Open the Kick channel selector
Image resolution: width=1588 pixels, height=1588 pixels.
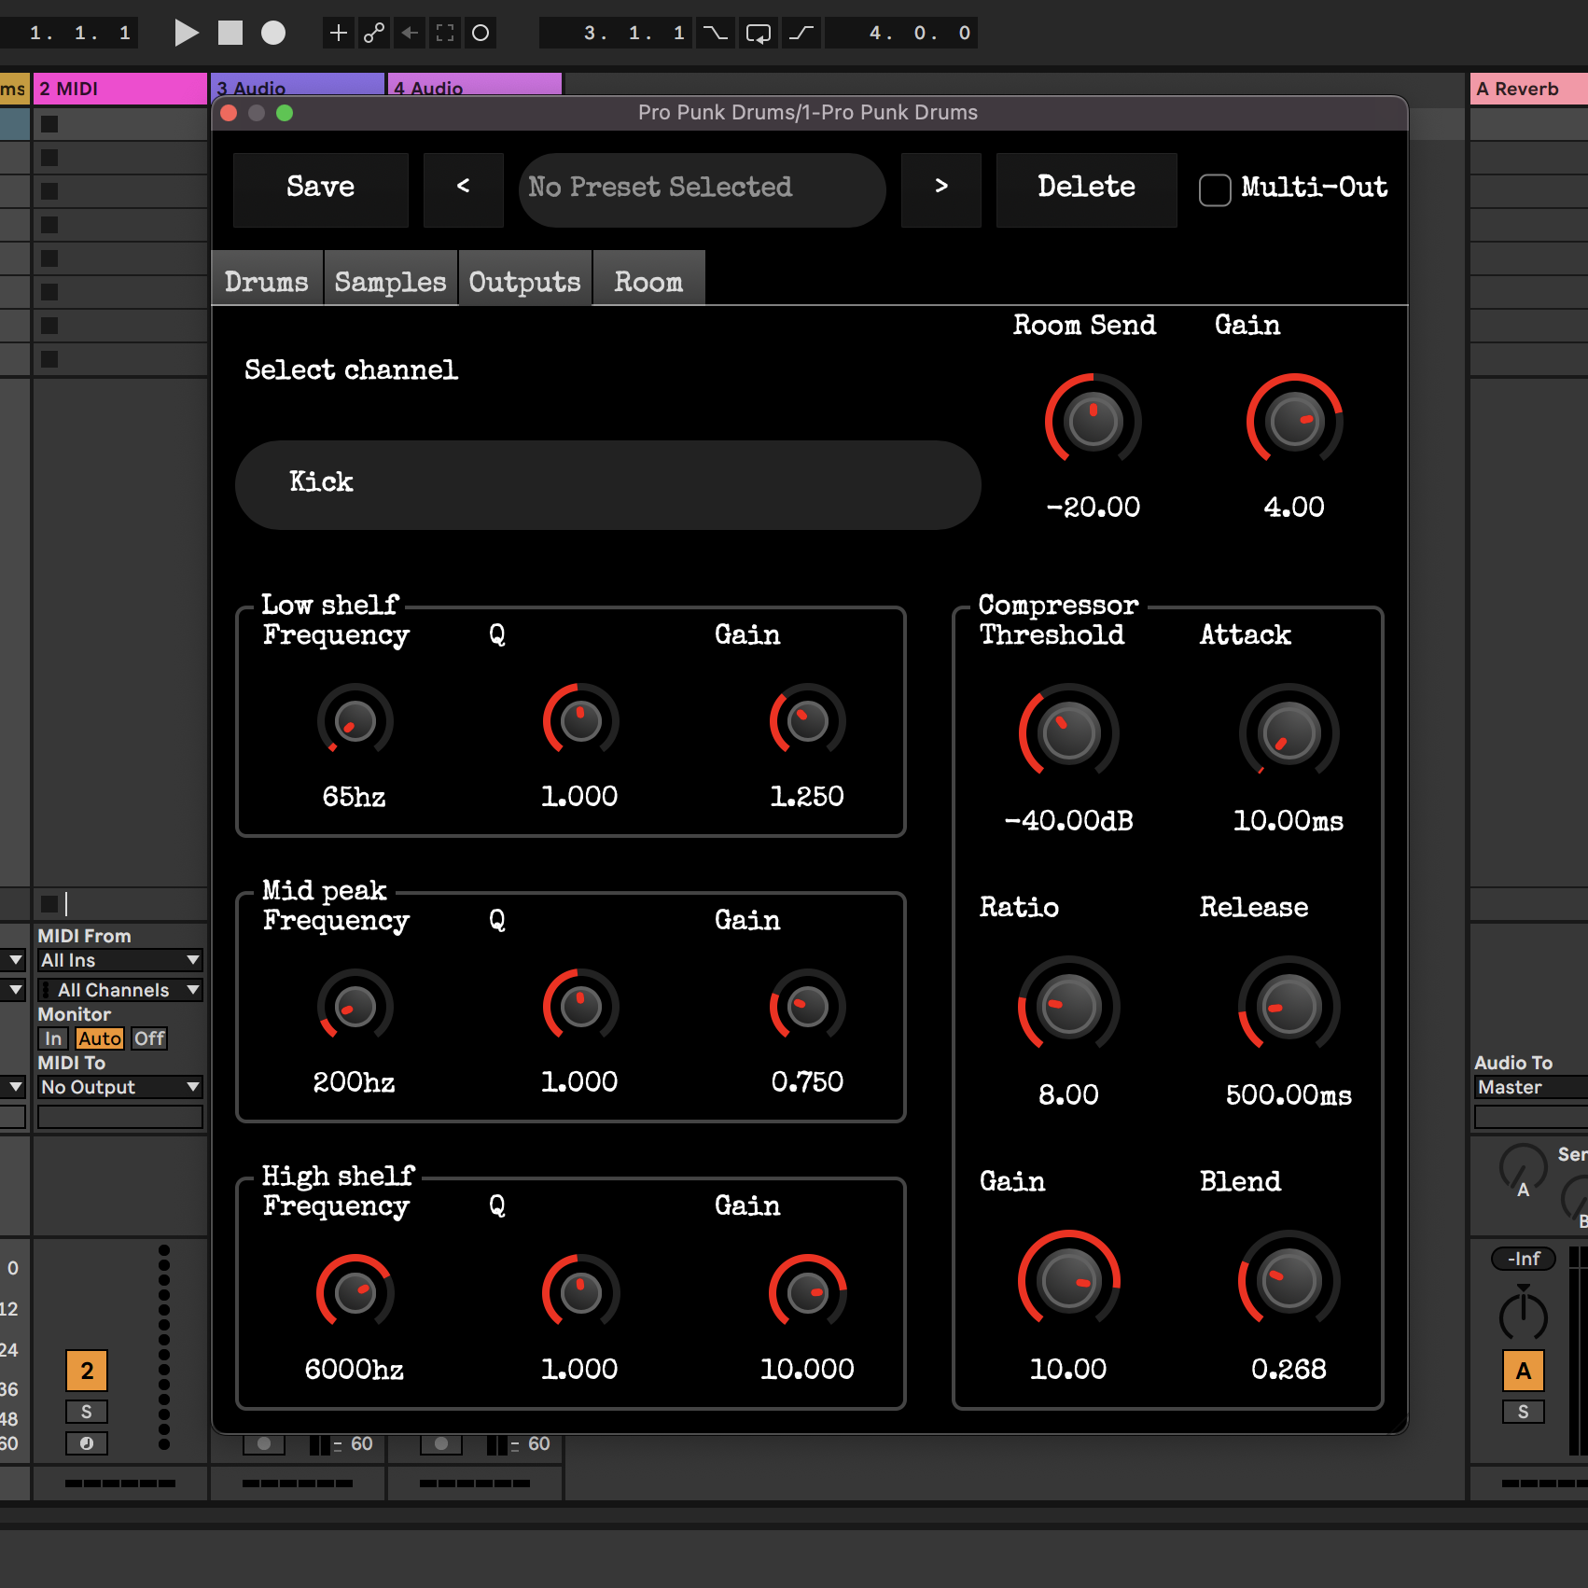(x=607, y=484)
